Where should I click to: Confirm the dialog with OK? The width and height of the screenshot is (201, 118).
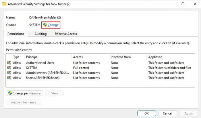(146, 113)
